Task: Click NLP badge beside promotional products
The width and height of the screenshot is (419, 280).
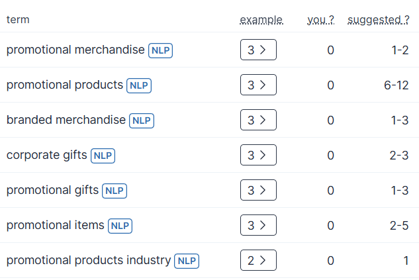Action: (139, 85)
